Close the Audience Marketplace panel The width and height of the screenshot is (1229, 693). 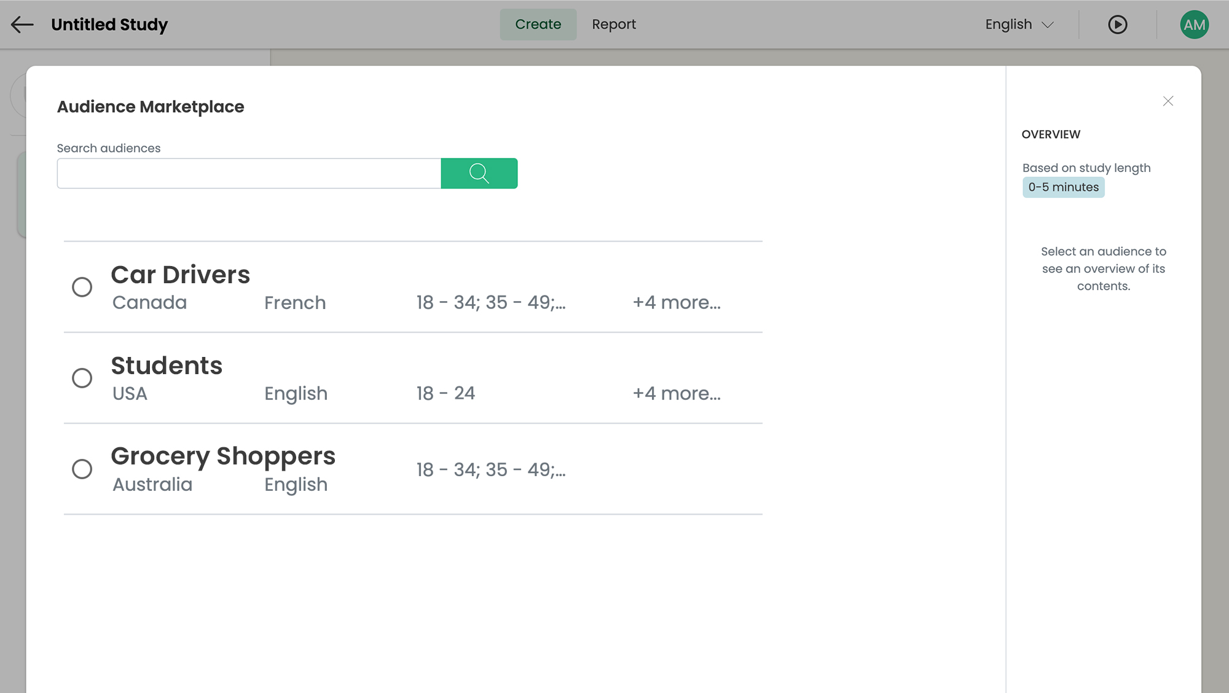point(1168,101)
